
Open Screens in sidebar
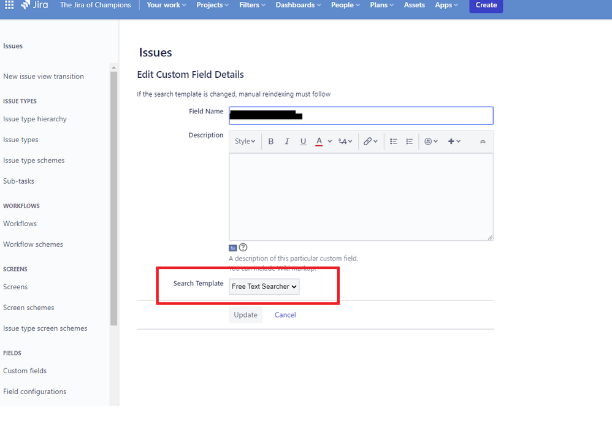point(15,287)
